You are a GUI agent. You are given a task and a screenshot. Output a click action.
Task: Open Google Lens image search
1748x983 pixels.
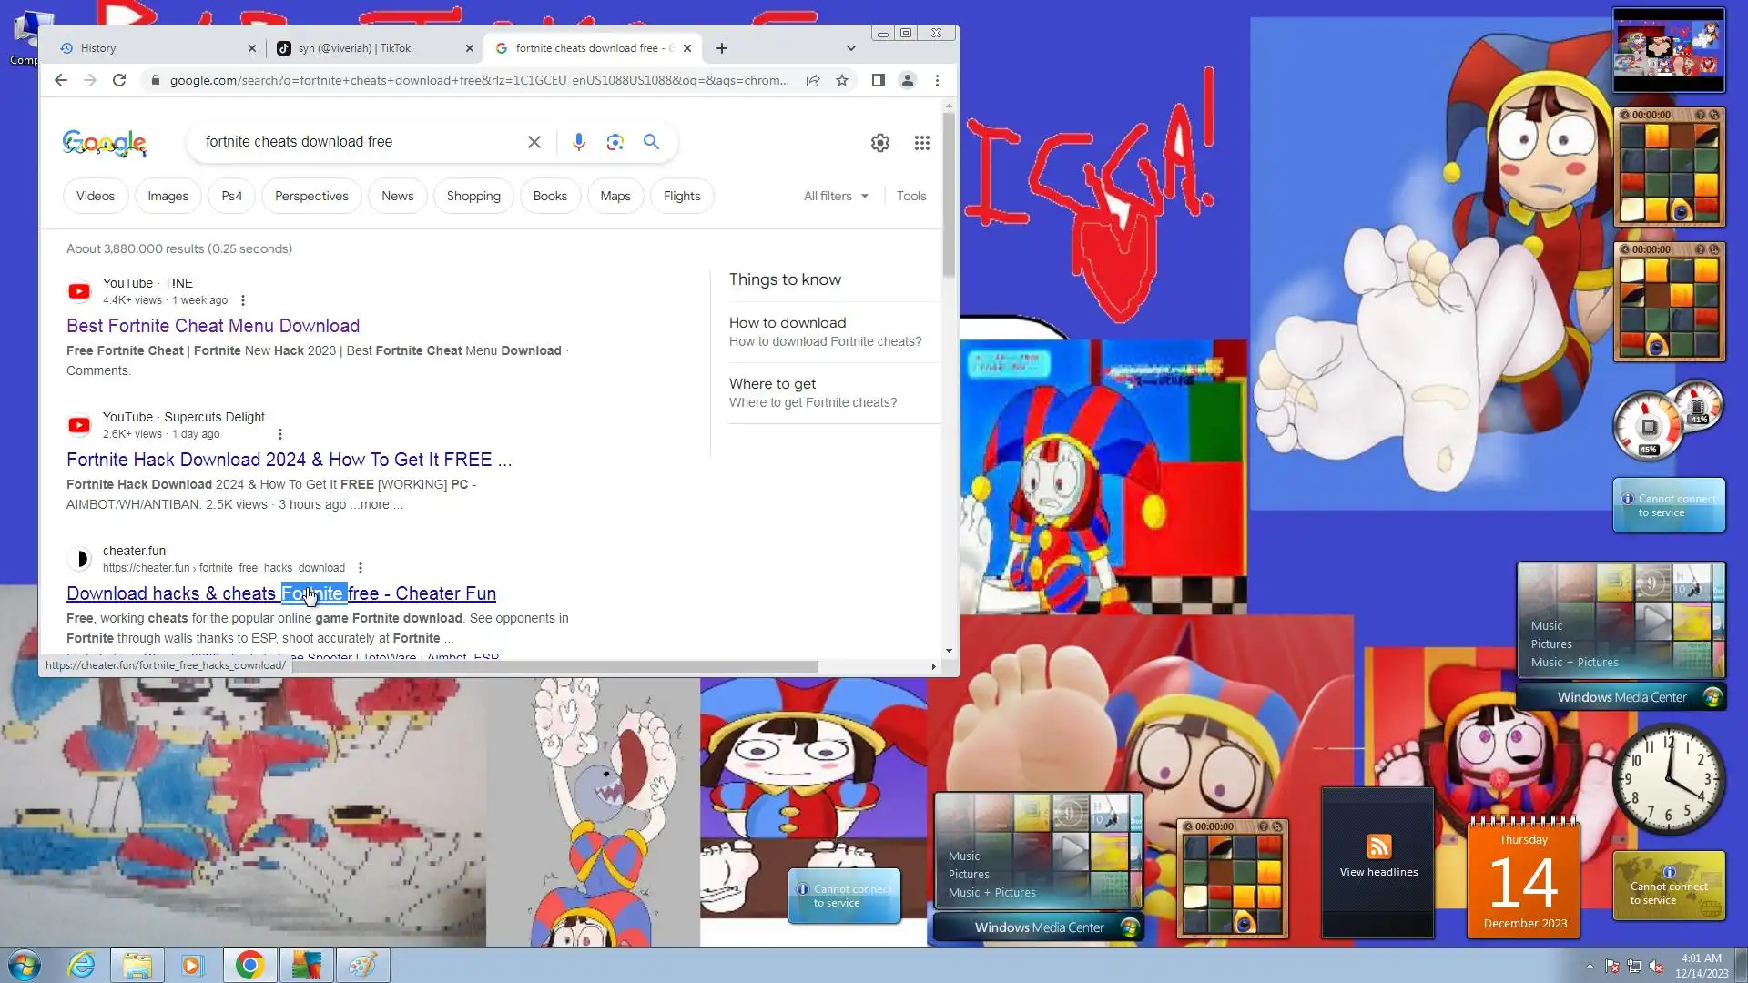click(615, 142)
